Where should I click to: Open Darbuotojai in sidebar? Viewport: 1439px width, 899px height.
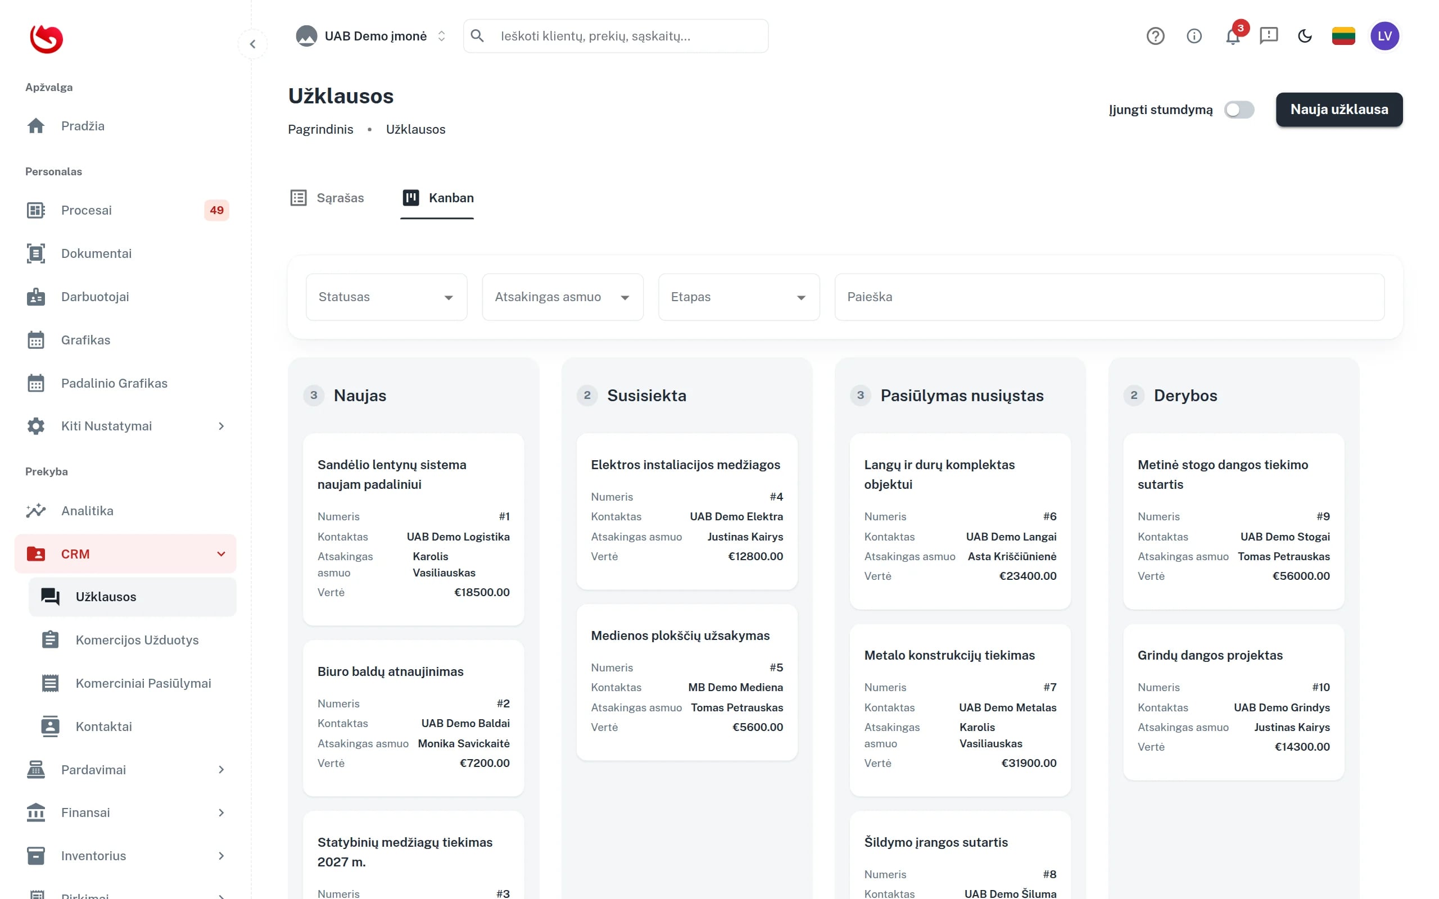pos(125,297)
